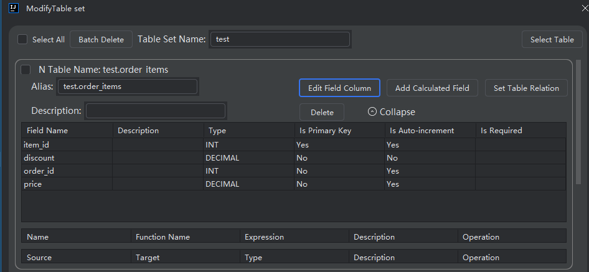This screenshot has height=272, width=589.
Task: Tick the test.order_items table checkbox
Action: coord(26,70)
